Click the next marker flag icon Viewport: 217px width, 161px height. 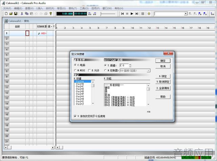click(x=195, y=14)
